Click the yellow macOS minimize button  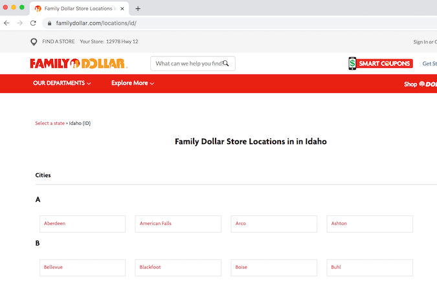pos(14,7)
